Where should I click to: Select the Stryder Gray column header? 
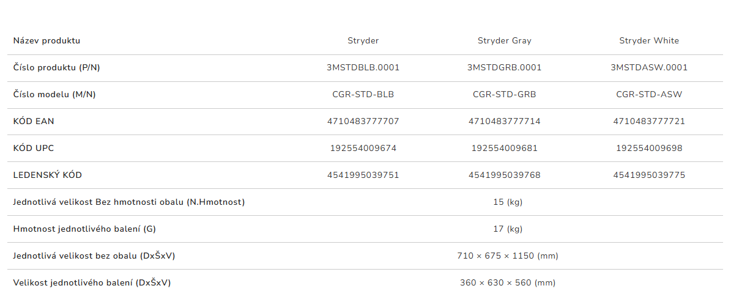[504, 41]
